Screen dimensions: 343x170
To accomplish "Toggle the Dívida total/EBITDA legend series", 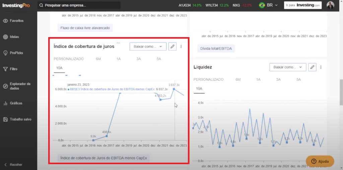I will [x=216, y=49].
